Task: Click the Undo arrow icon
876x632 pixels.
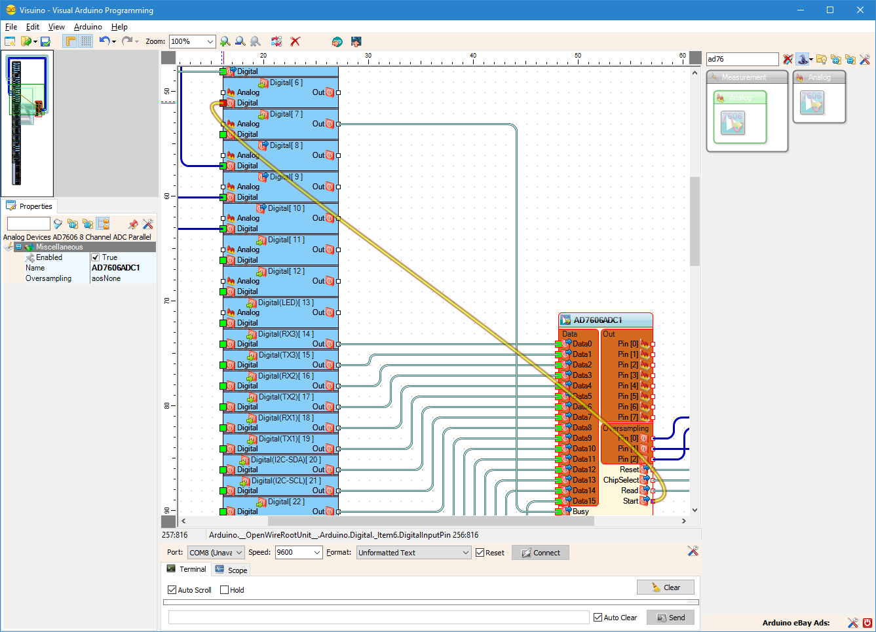Action: pos(104,41)
